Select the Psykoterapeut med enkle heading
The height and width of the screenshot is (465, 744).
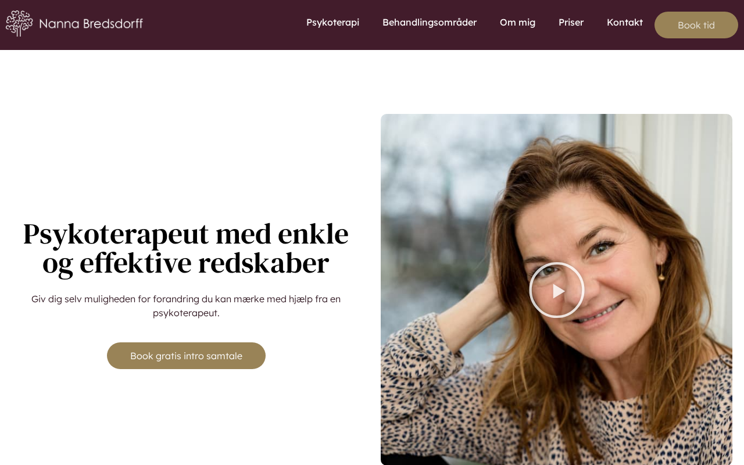(x=186, y=248)
